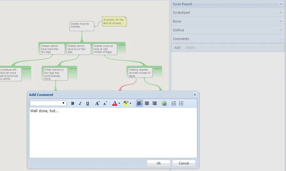Expand the Scratchpad panel
This screenshot has width=286, height=171.
280,13
